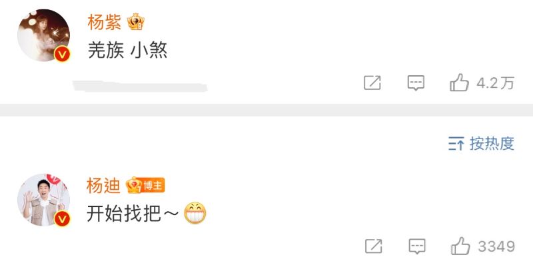Tap the 4.2万 like count
The height and width of the screenshot is (267, 533).
point(495,83)
